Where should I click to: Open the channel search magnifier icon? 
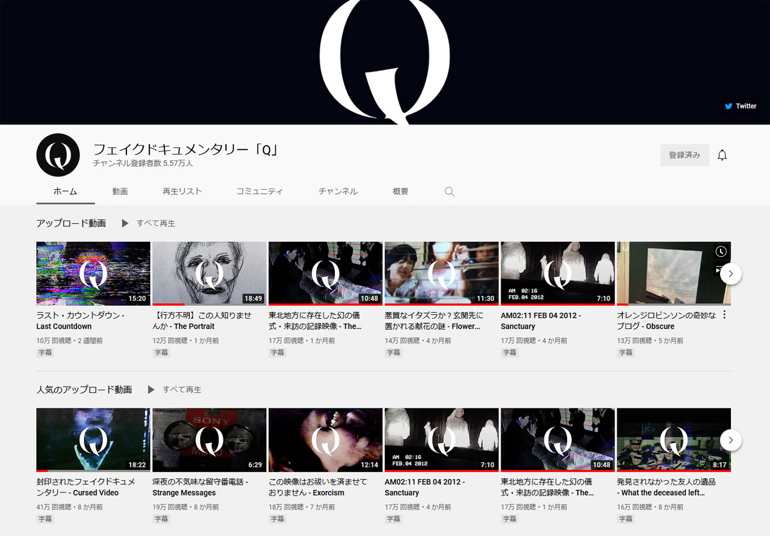(x=449, y=192)
